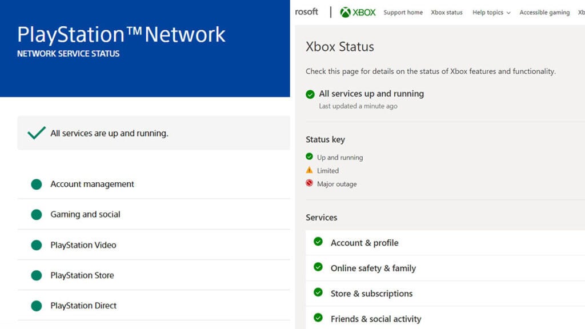Select the status indicator for Gaming and social
The height and width of the screenshot is (329, 585).
pos(36,214)
